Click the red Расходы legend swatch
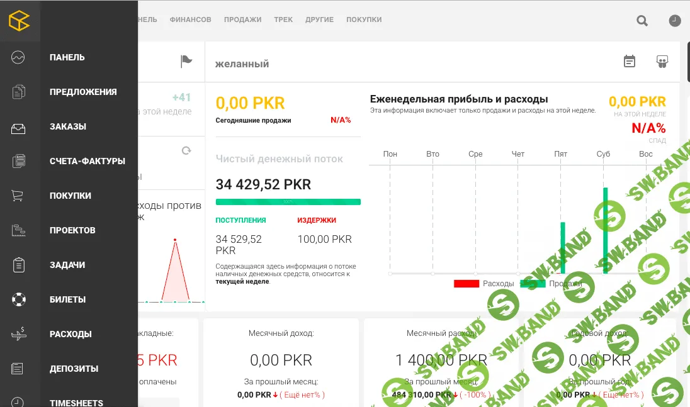 466,283
